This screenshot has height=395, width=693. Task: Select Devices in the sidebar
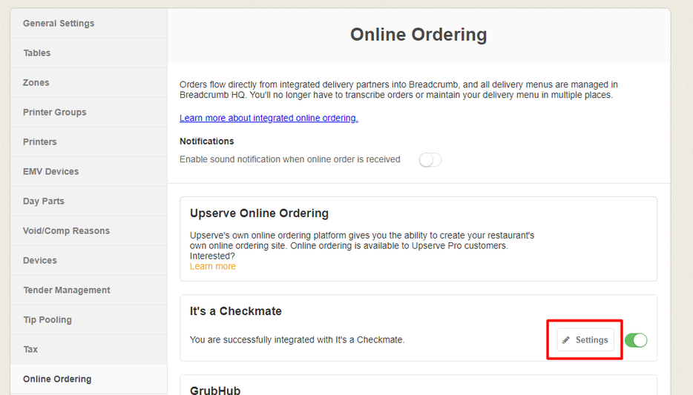pyautogui.click(x=40, y=260)
